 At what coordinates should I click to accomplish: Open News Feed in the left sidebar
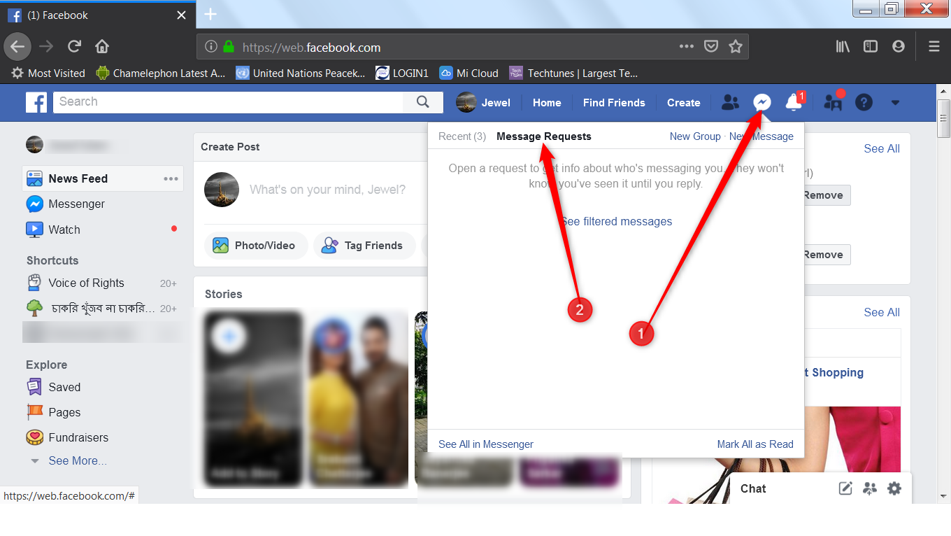[103, 178]
